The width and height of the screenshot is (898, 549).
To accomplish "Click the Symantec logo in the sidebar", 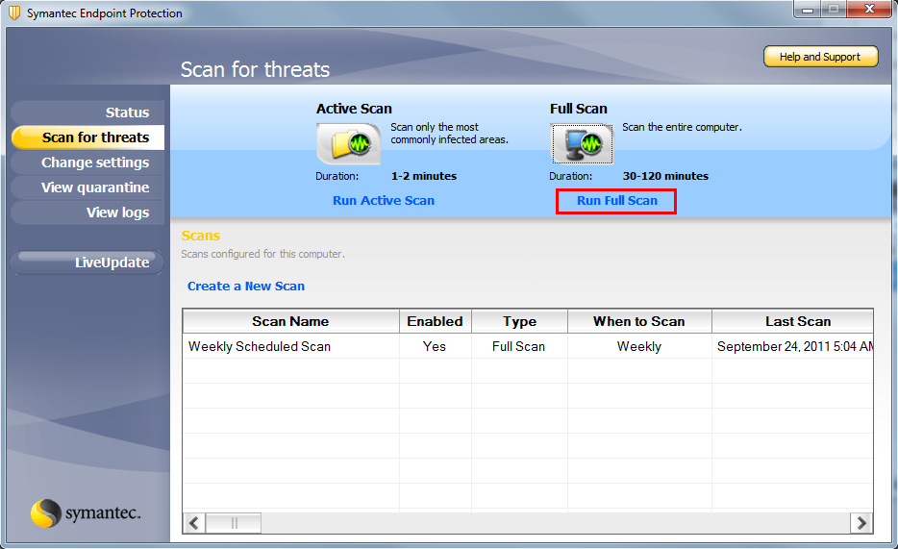I will (x=86, y=512).
